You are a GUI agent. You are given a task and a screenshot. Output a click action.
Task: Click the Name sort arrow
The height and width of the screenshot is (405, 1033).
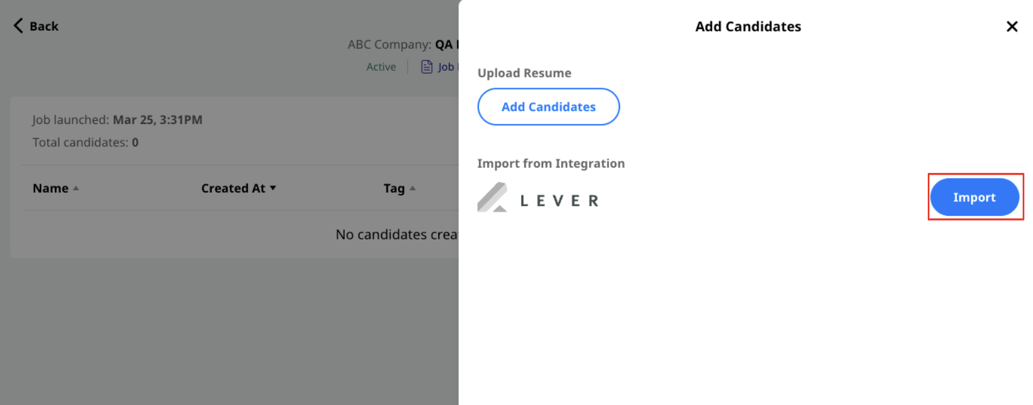[x=76, y=188]
